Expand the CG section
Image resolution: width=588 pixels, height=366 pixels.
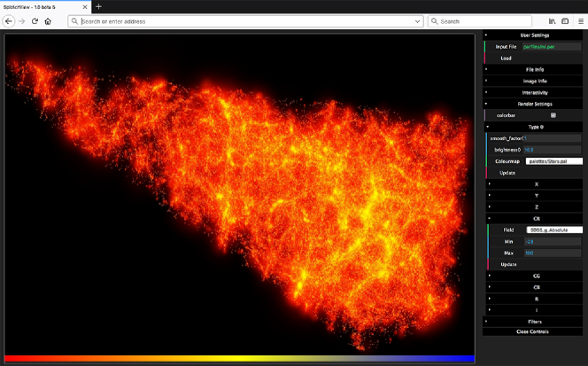(x=536, y=276)
